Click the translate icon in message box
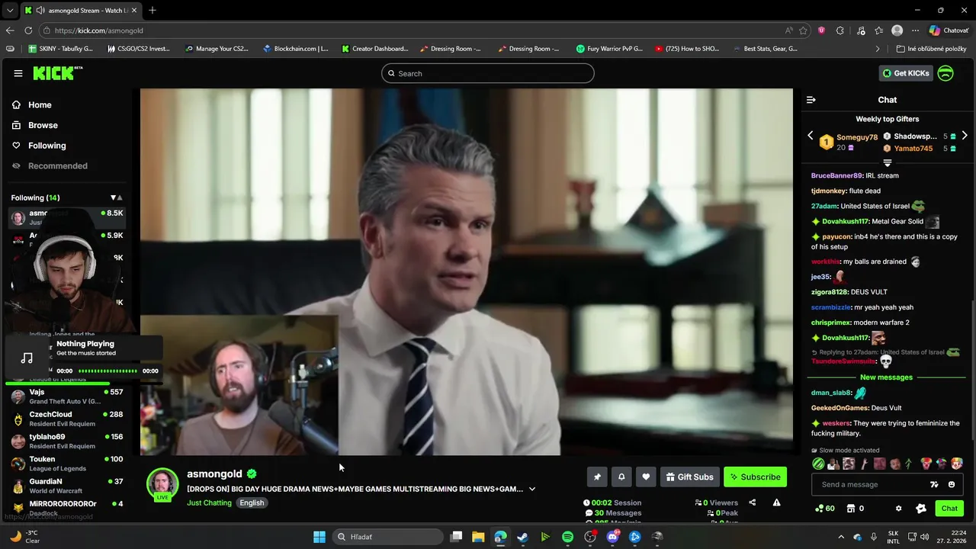Screen dimensions: 976x549 (x=934, y=484)
